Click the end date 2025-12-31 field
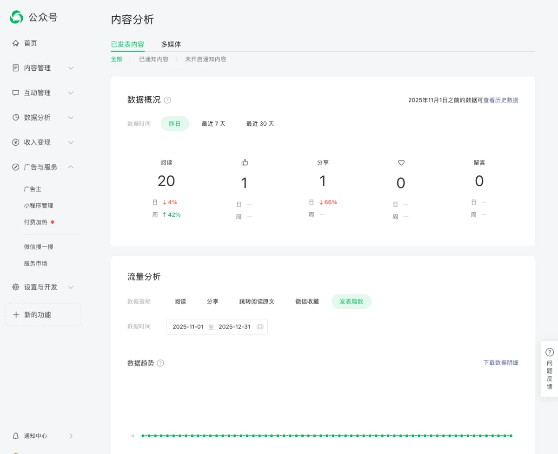The height and width of the screenshot is (454, 558). pyautogui.click(x=234, y=327)
